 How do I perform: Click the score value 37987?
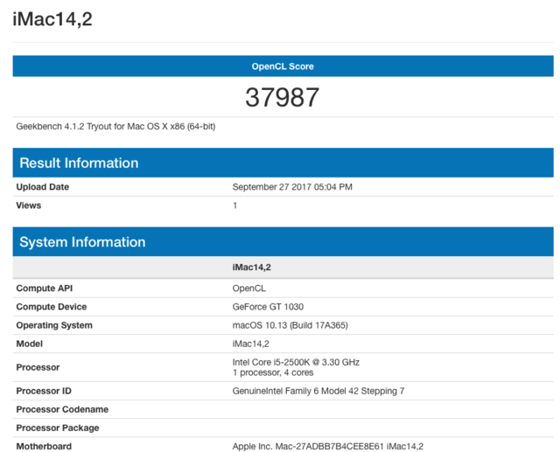tap(282, 97)
